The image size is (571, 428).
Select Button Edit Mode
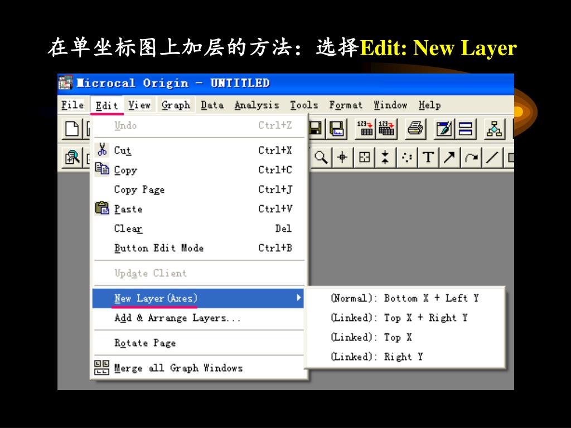199,248
